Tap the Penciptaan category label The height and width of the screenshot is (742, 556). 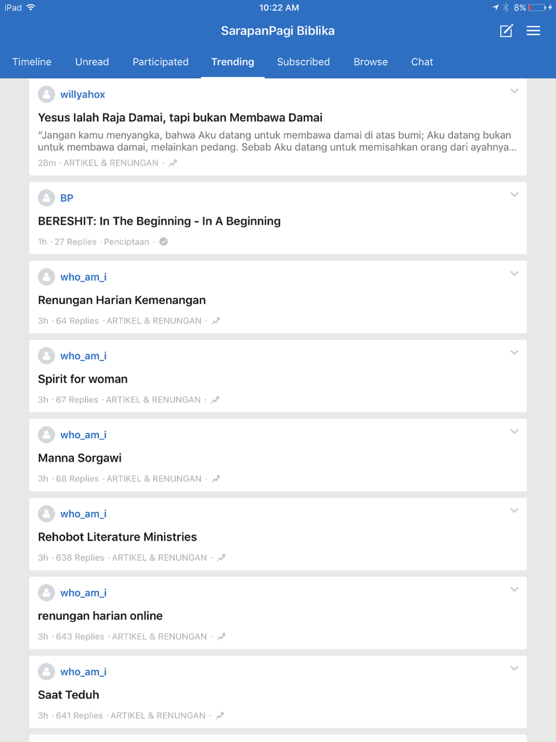pos(127,242)
